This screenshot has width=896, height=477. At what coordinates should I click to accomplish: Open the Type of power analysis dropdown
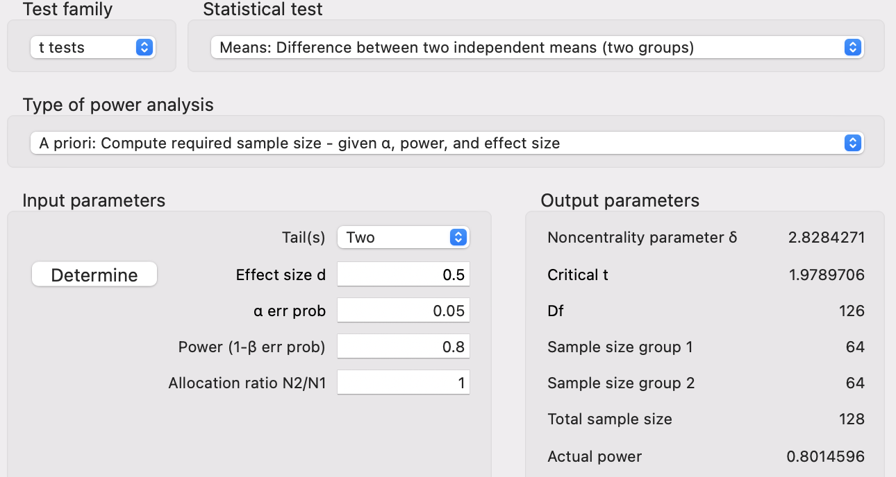[x=446, y=144]
